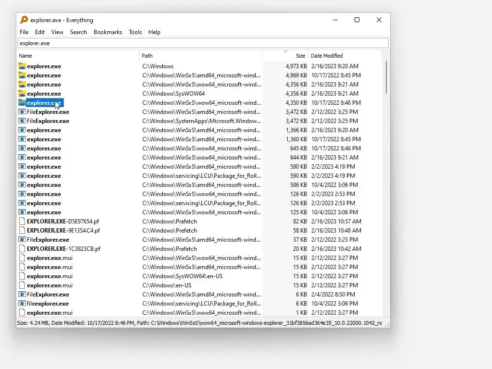Select the EXPLORER.EXE-1C3823CB.pf file name
492x369 pixels.
pos(63,248)
